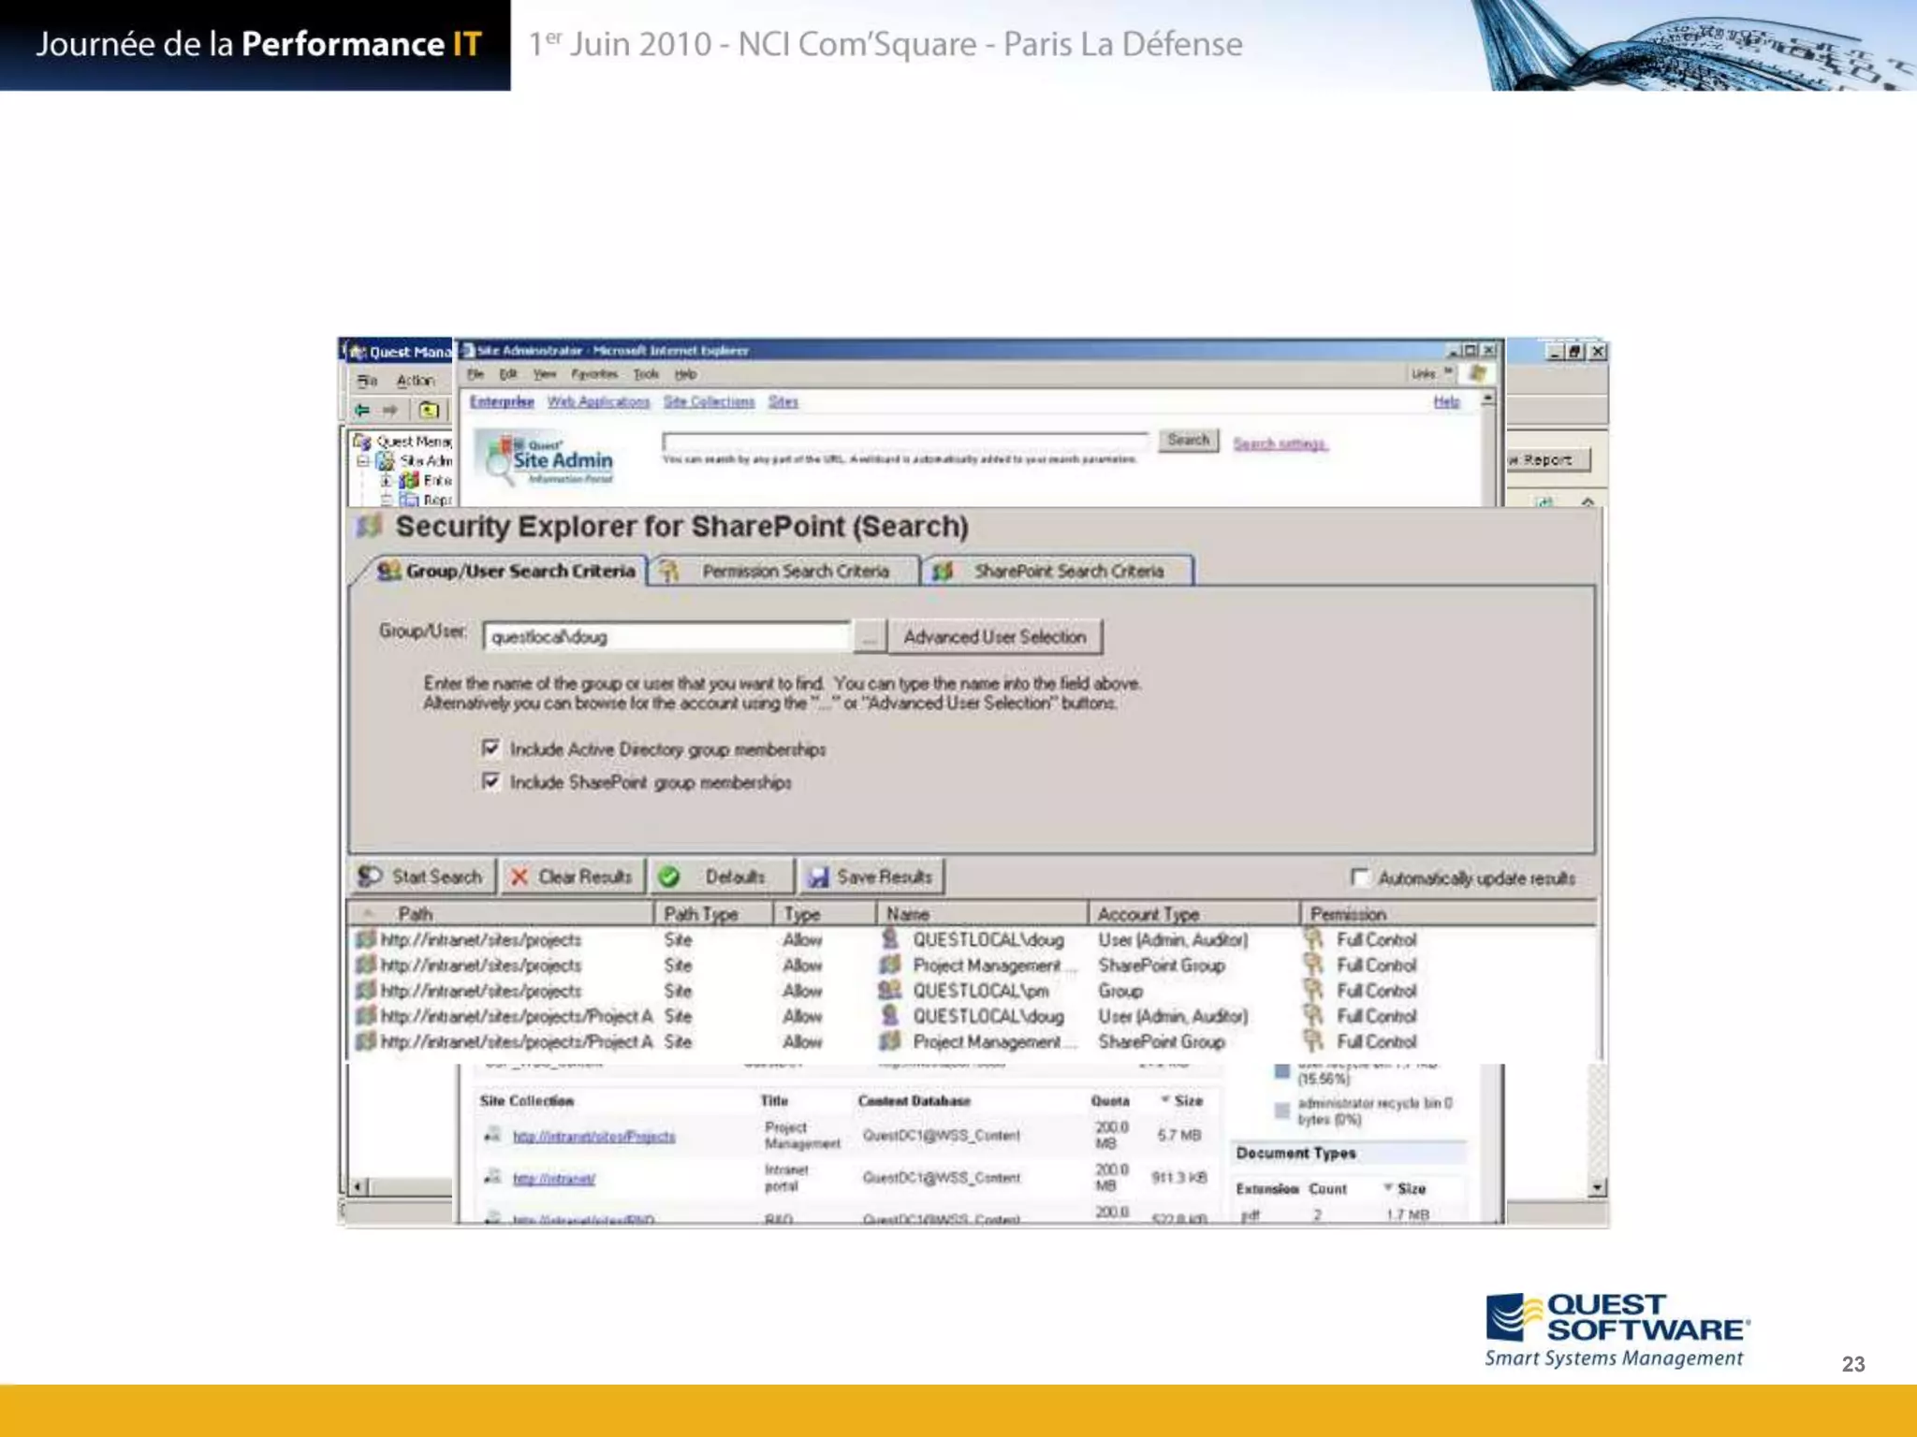
Task: Open the Search settings link
Action: [1280, 443]
